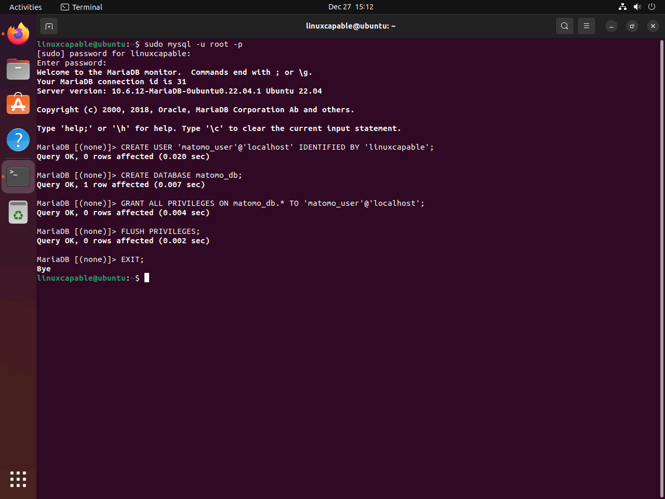
Task: Launch Firefox from the dock
Action: [18, 34]
